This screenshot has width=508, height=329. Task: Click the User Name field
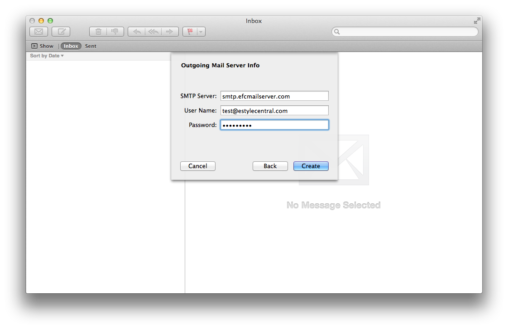click(x=274, y=111)
